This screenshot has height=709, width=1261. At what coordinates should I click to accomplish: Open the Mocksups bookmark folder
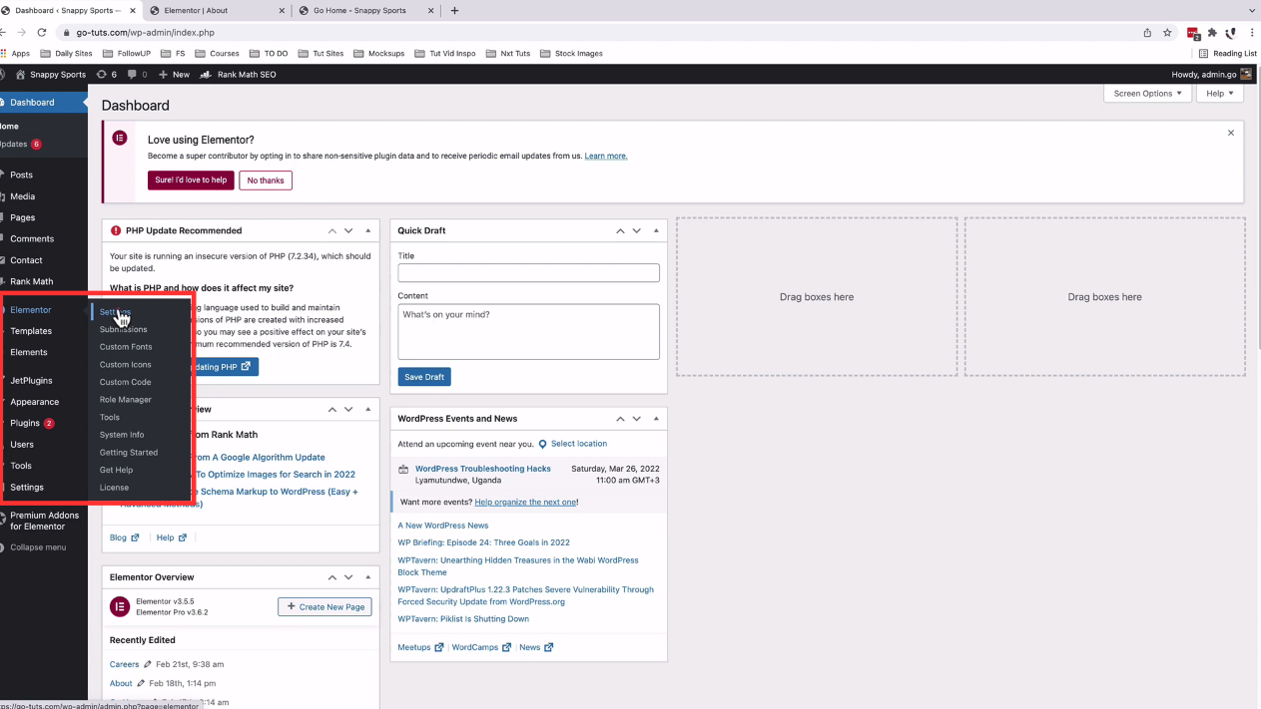pyautogui.click(x=378, y=53)
